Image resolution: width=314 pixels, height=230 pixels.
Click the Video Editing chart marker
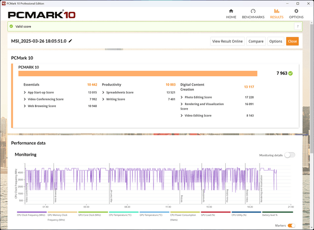[247, 196]
